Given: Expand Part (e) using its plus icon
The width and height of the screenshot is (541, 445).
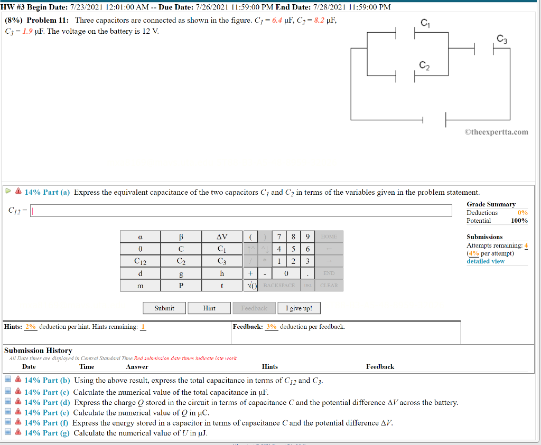Looking at the screenshot, I should 8,412.
